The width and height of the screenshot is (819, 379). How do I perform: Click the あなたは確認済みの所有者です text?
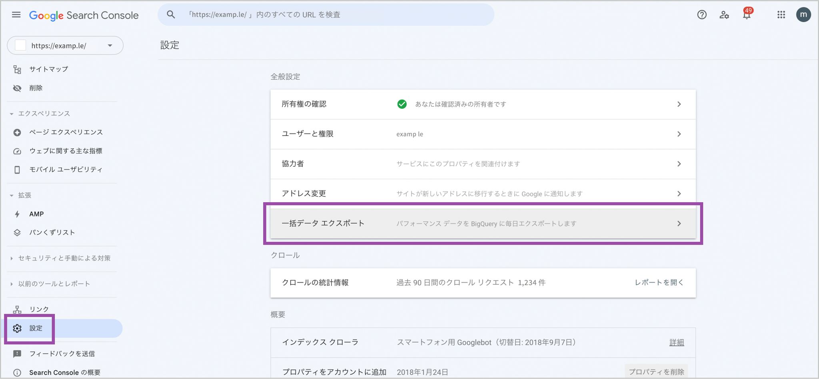pos(461,104)
